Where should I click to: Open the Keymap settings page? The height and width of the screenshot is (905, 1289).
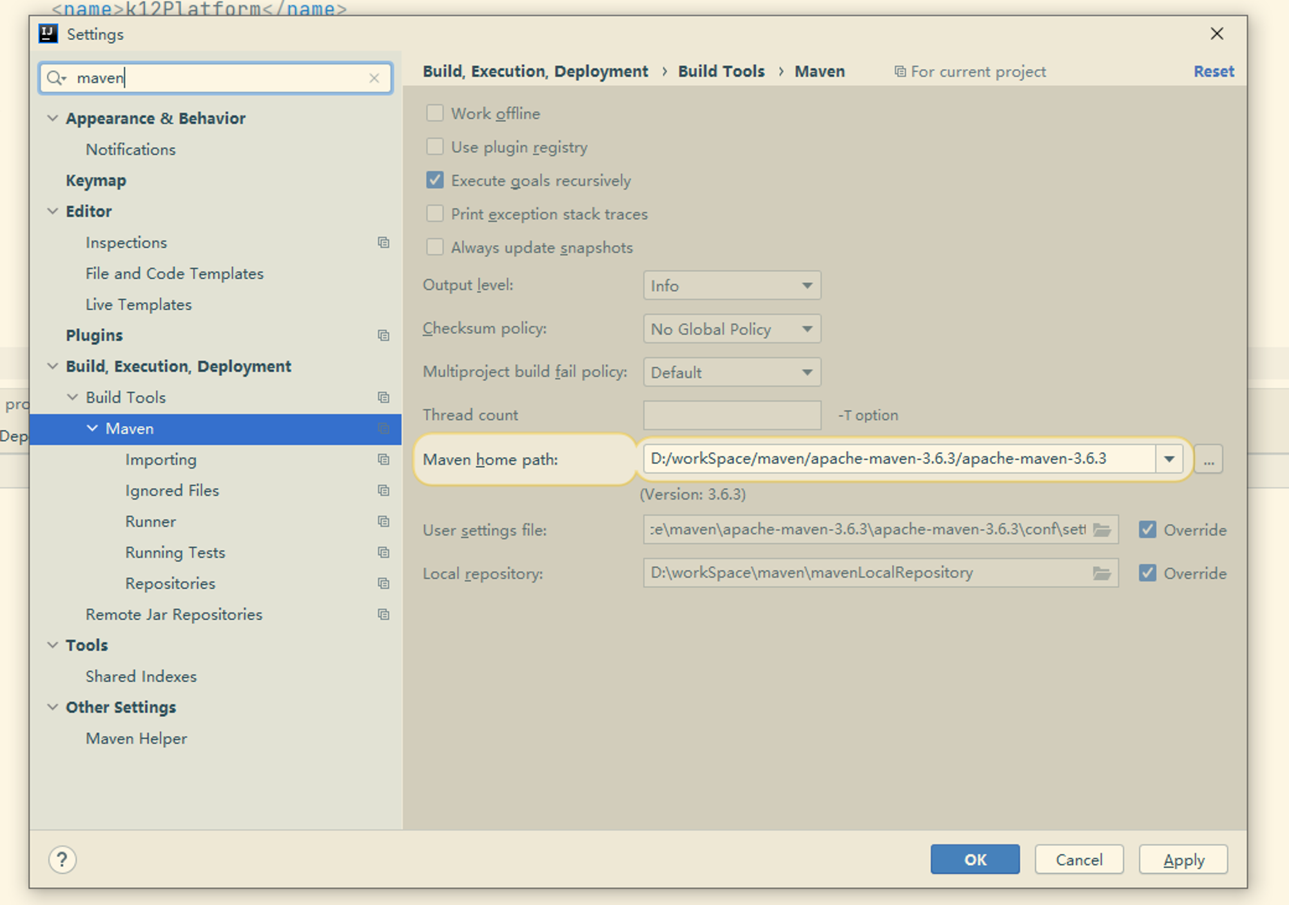click(96, 180)
